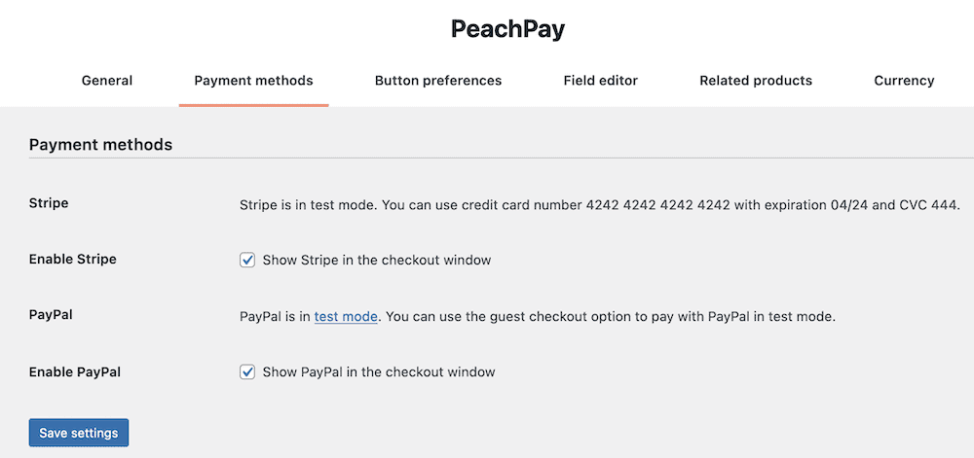Click the Enable PayPal row label

pos(75,372)
